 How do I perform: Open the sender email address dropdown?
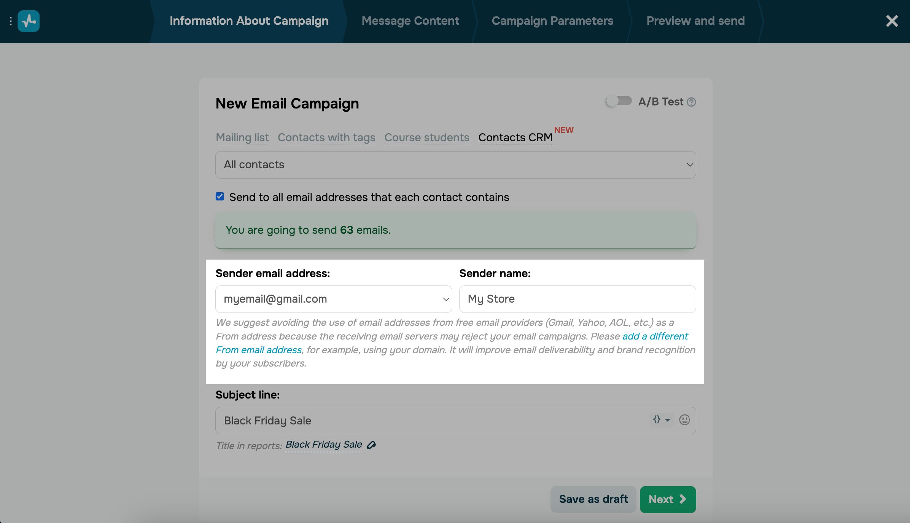(334, 299)
